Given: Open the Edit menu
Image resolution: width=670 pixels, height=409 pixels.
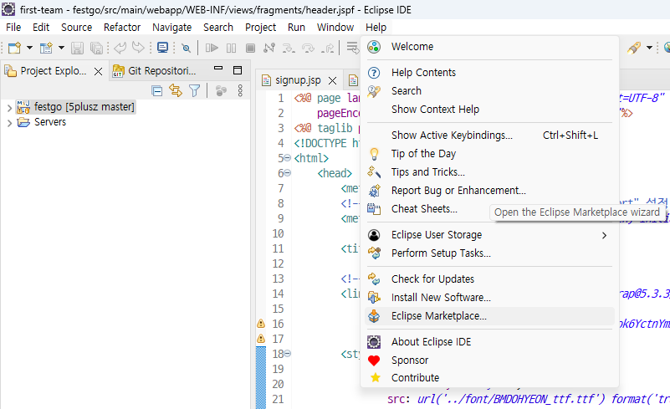Looking at the screenshot, I should click(x=41, y=28).
